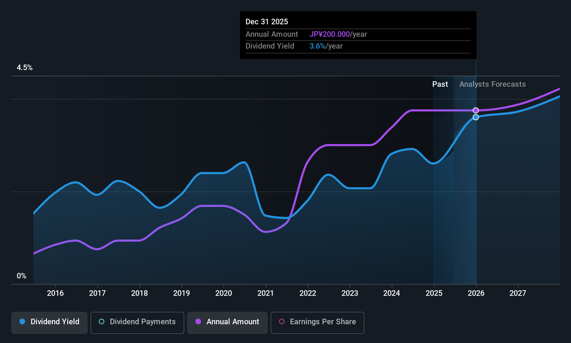Click the 2024 x-axis year label
Image resolution: width=571 pixels, height=343 pixels.
(392, 293)
